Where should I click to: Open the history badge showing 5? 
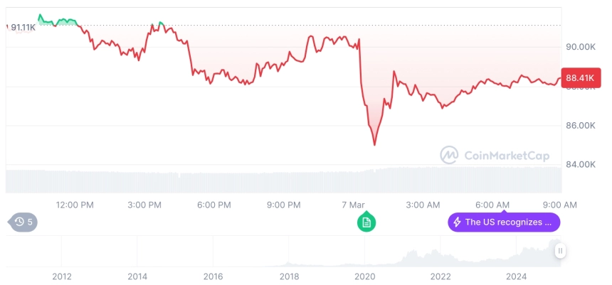(23, 222)
